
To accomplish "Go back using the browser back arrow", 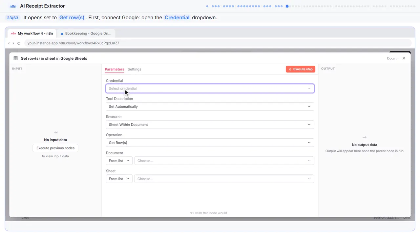I will pos(9,43).
